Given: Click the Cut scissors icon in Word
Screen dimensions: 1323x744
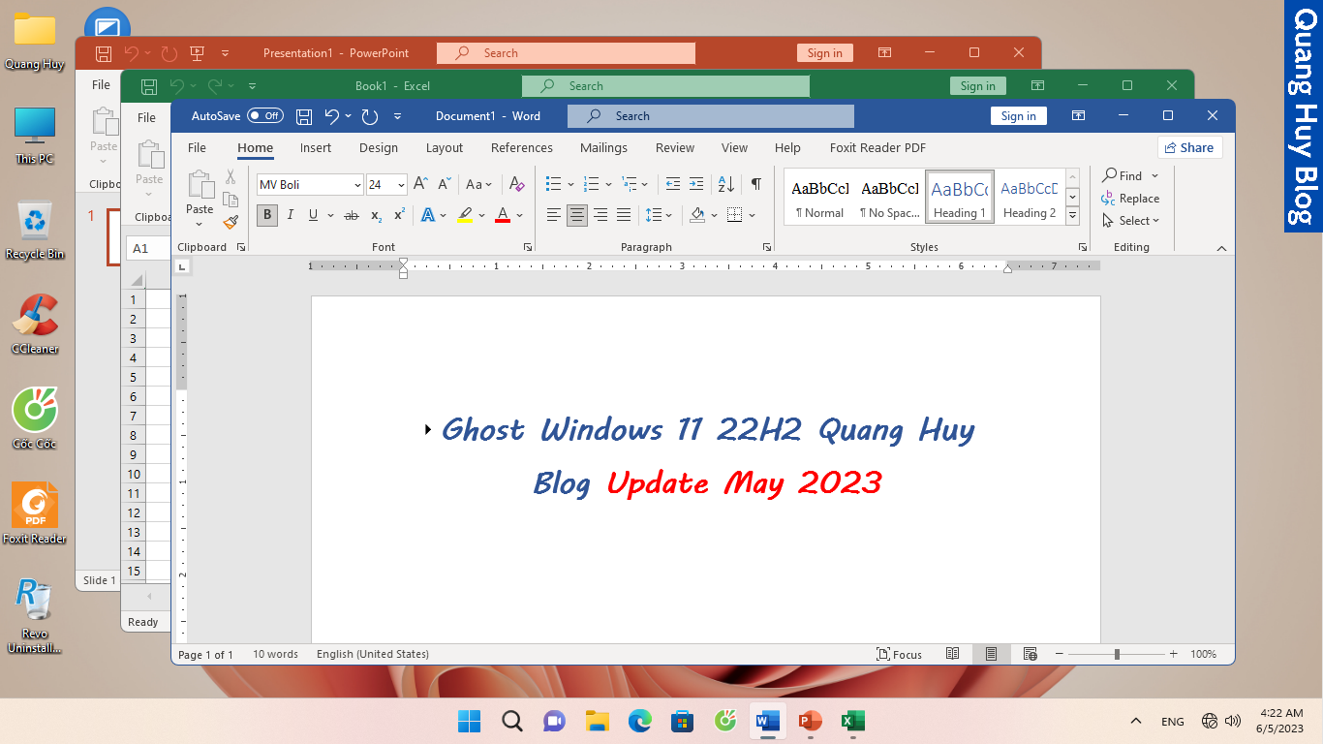Looking at the screenshot, I should coord(231,177).
